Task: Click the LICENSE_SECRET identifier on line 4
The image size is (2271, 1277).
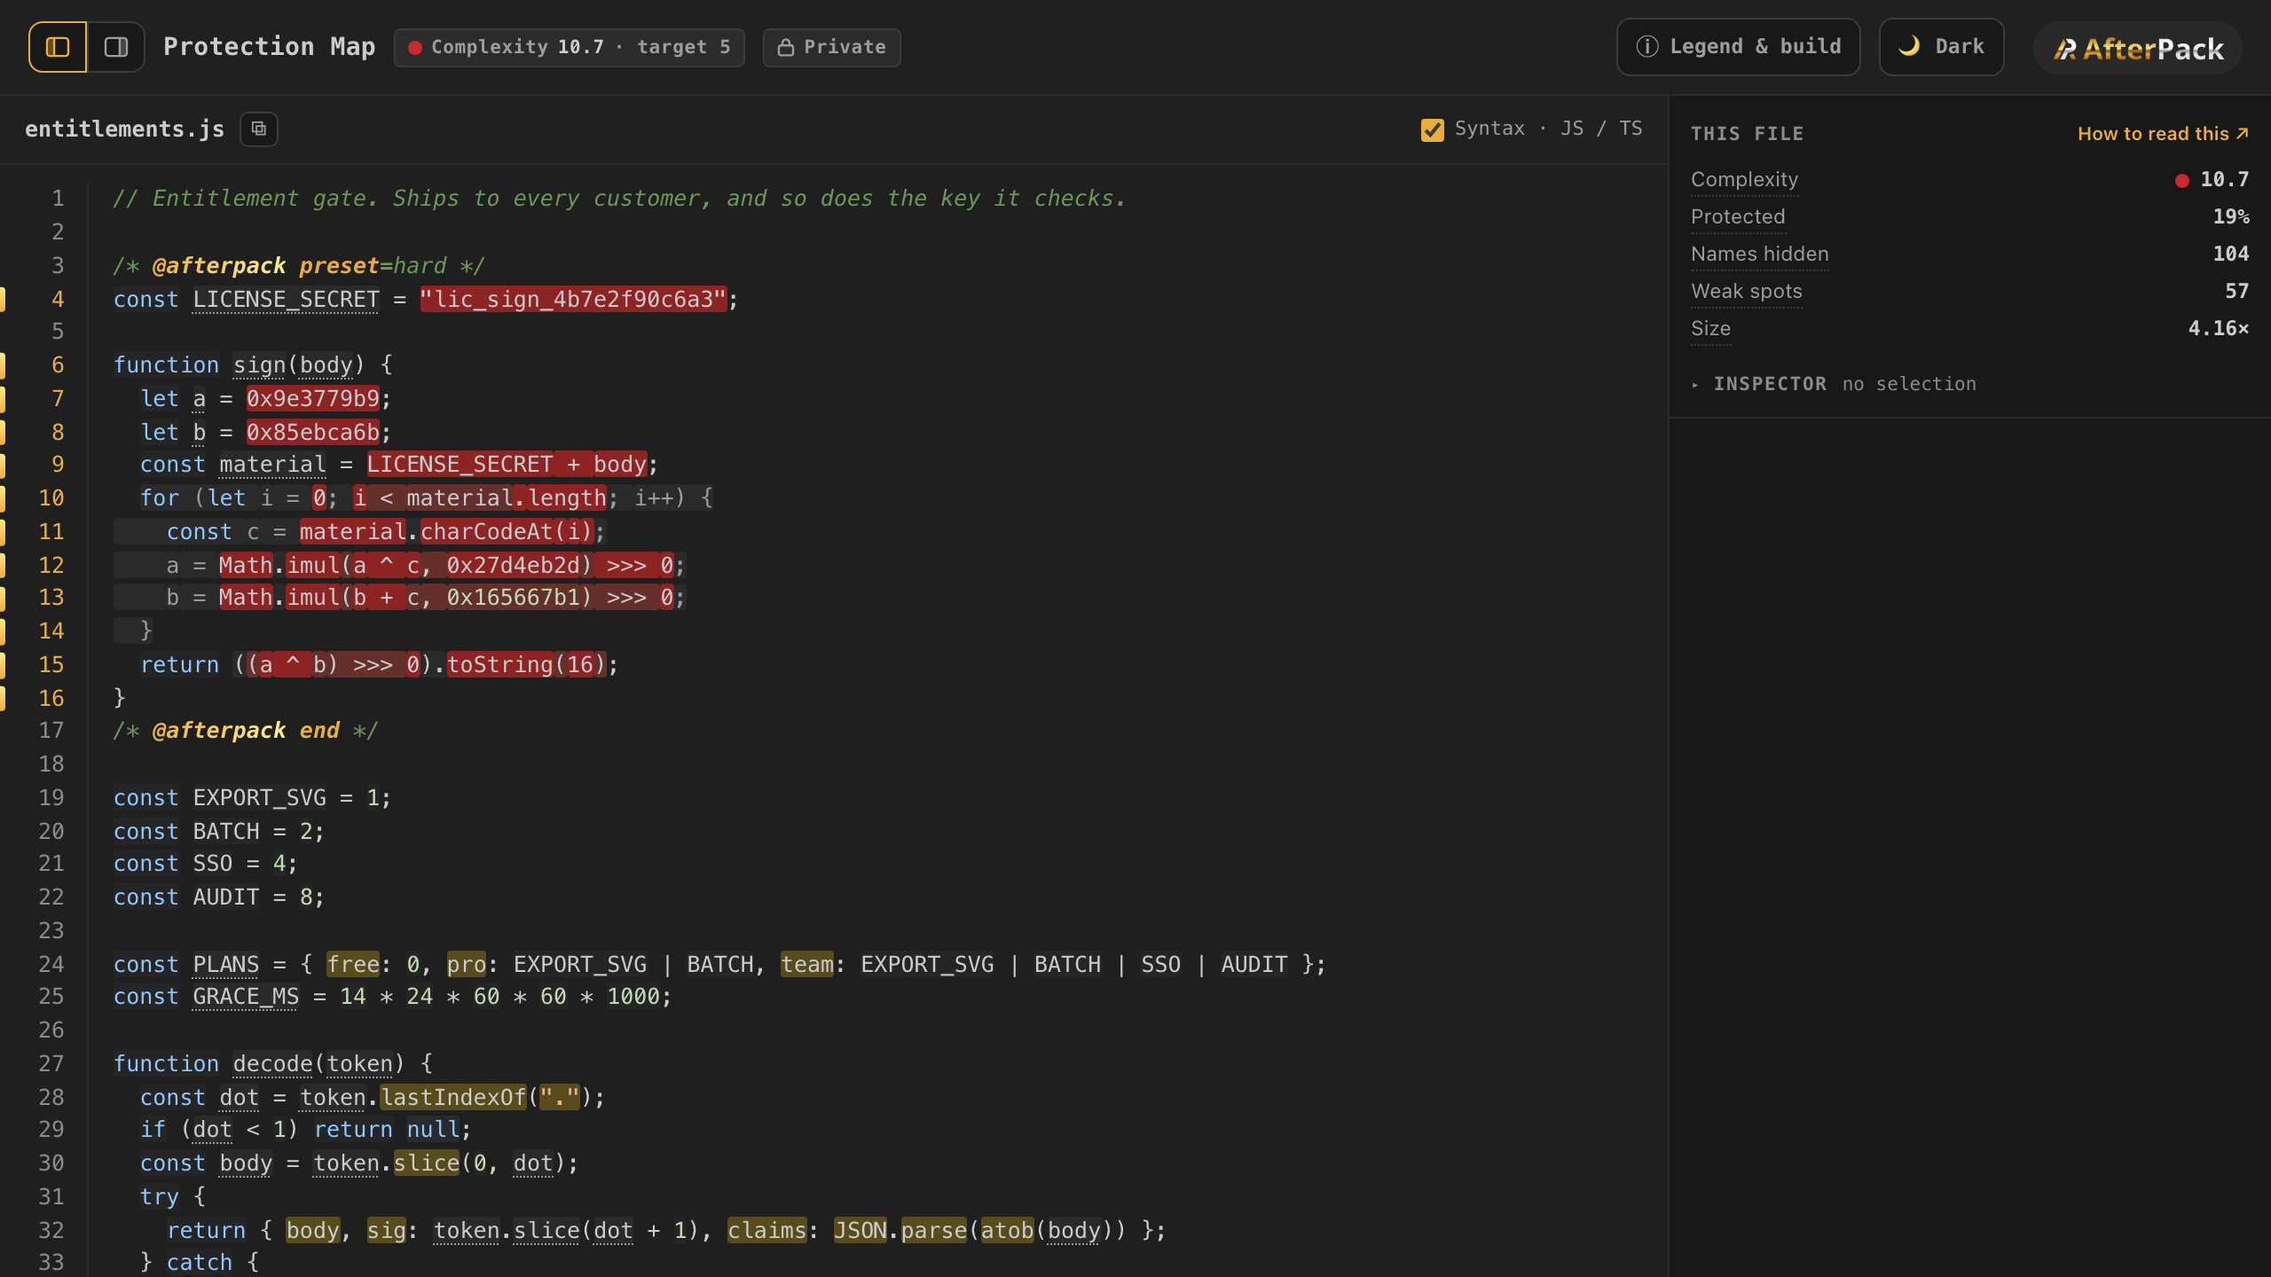Action: (286, 300)
